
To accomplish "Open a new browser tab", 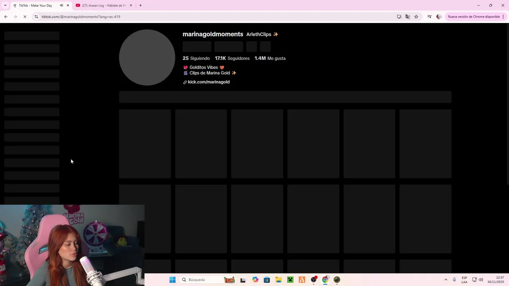I will point(140,6).
